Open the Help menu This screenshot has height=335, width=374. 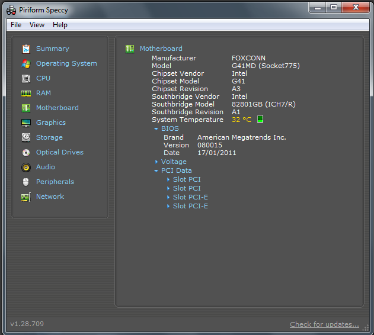pos(60,25)
